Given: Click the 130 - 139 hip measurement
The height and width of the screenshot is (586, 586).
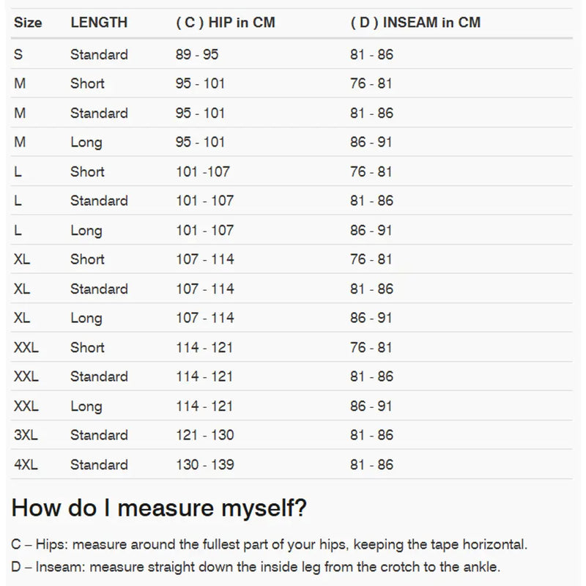Looking at the screenshot, I should (x=205, y=464).
